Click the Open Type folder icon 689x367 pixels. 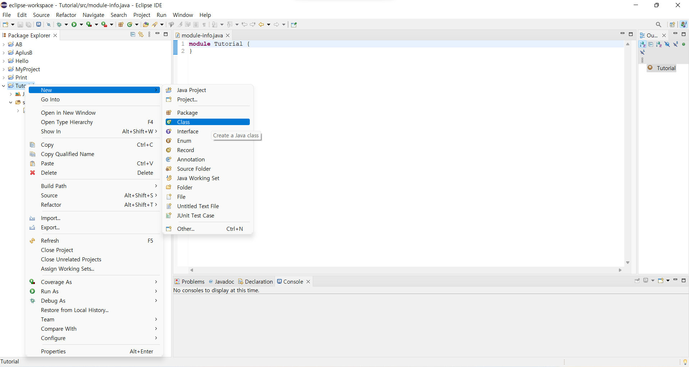(146, 24)
